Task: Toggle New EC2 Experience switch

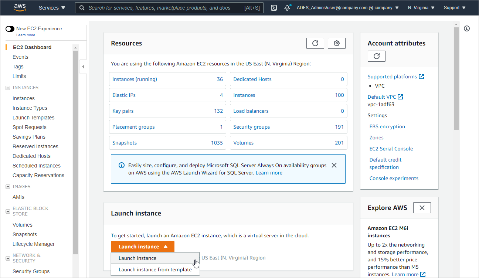Action: tap(10, 29)
